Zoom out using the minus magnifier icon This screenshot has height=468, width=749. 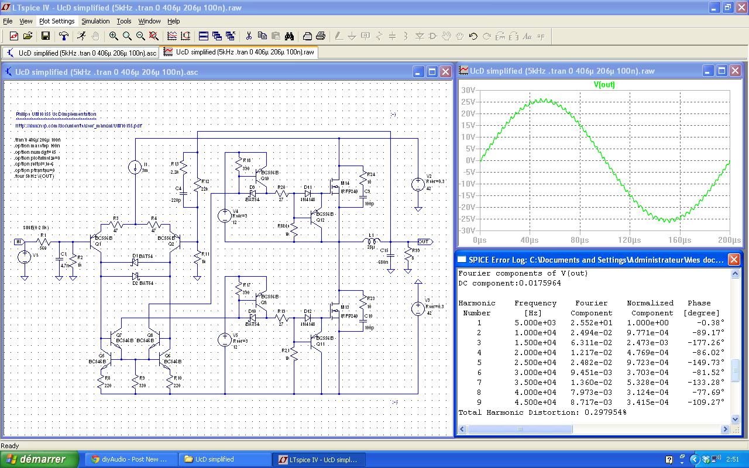[x=140, y=36]
